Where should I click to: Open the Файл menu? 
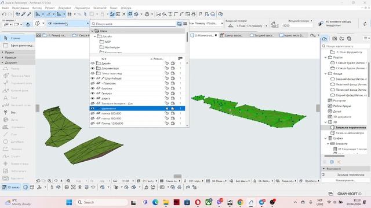click(x=5, y=8)
